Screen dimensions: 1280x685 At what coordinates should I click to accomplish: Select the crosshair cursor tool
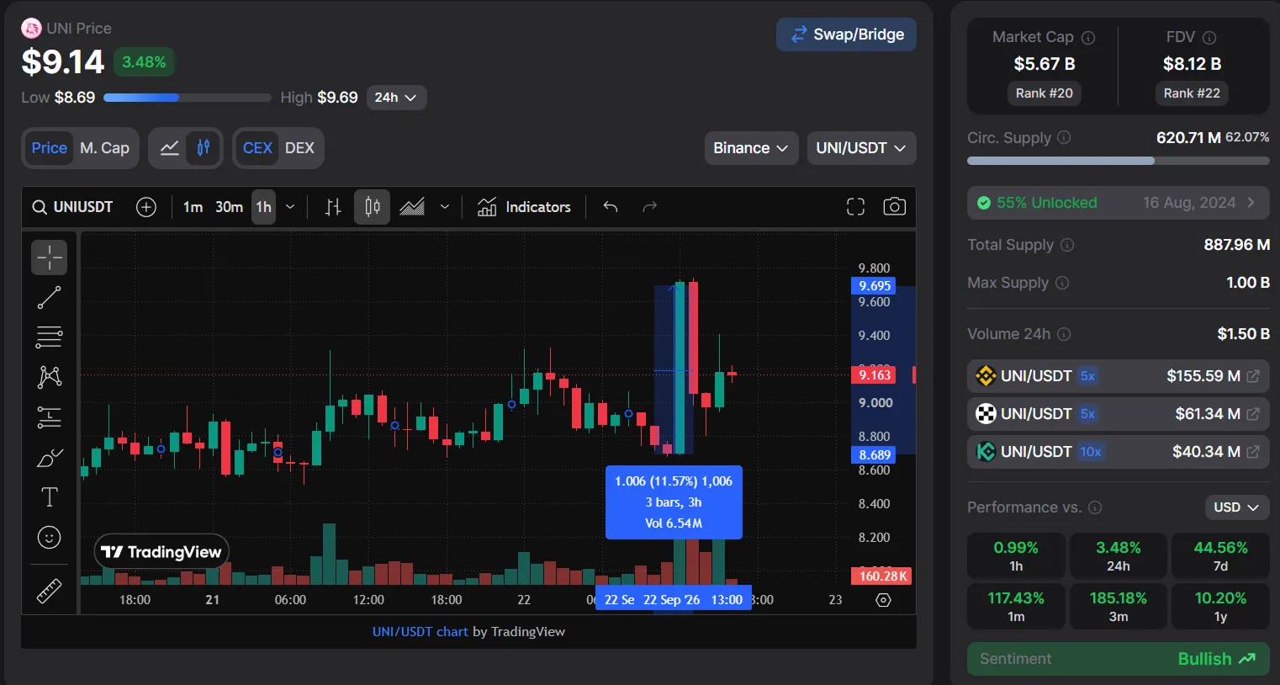(x=49, y=258)
